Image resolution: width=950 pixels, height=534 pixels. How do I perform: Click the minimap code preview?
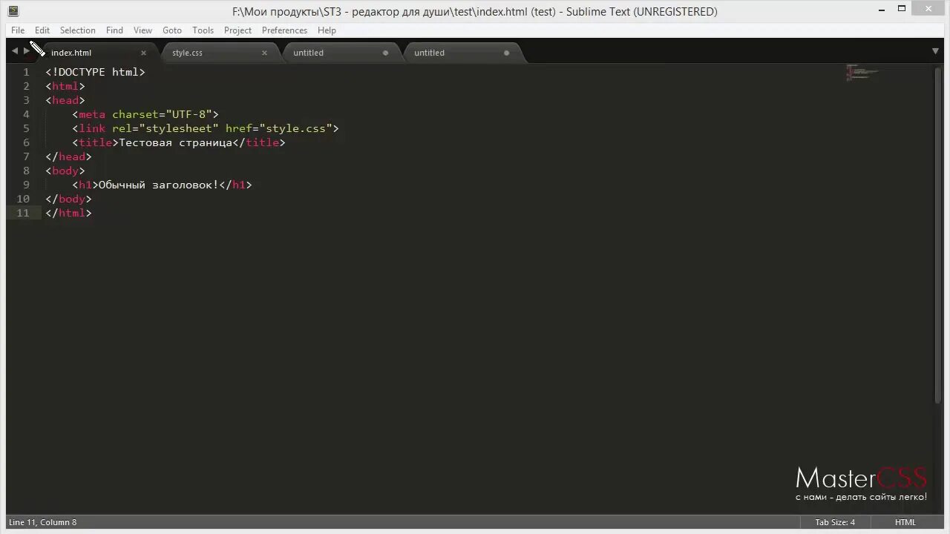tap(862, 73)
